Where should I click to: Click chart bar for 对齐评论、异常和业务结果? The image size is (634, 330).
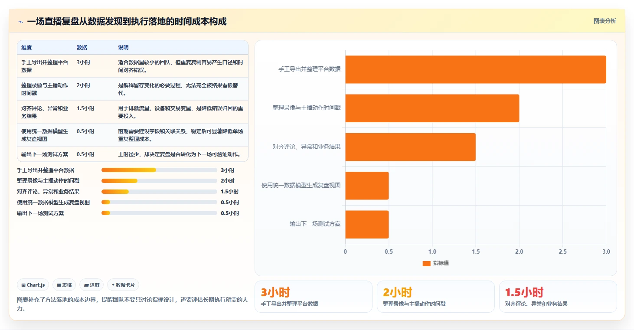tap(411, 147)
